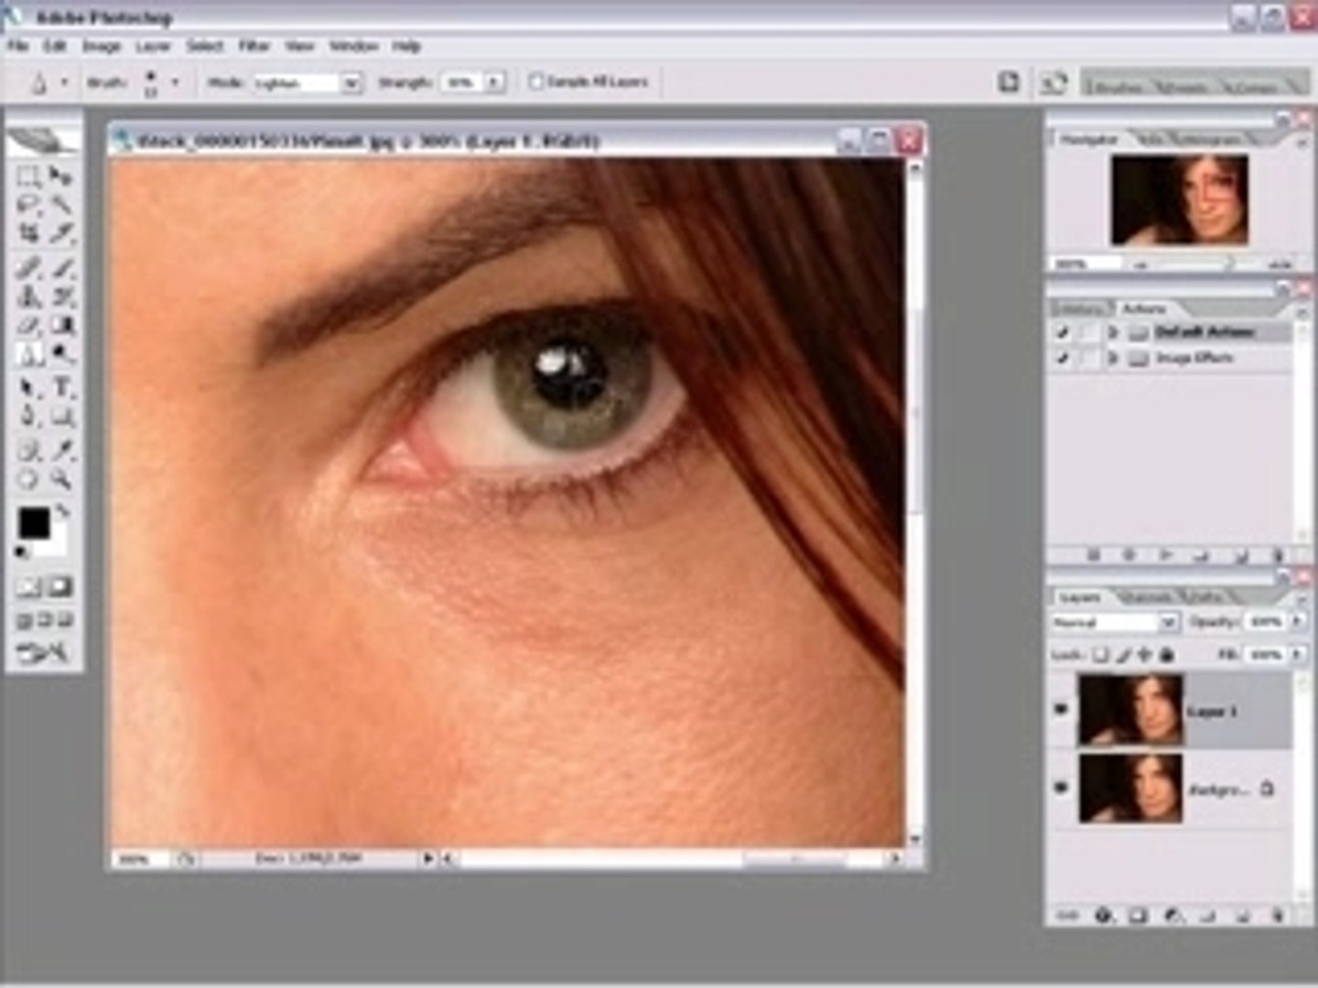Open the tool preset picker arrow

[64, 82]
